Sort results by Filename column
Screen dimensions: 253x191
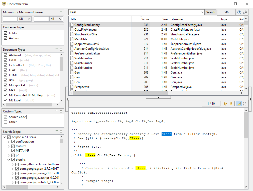pyautogui.click(x=194, y=19)
